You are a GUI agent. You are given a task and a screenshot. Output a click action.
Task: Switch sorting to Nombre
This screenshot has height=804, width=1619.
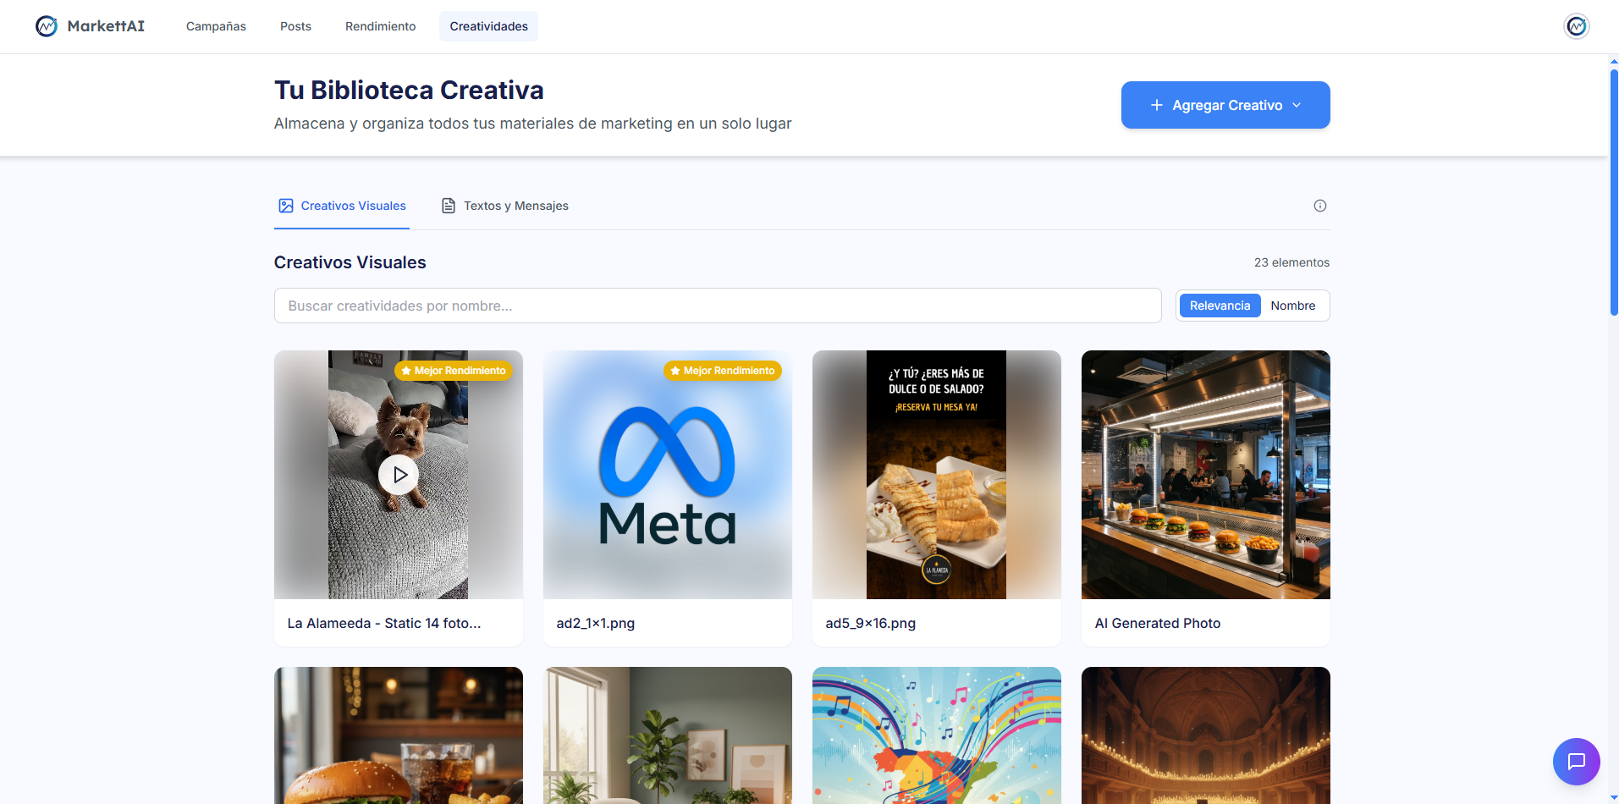pyautogui.click(x=1293, y=305)
